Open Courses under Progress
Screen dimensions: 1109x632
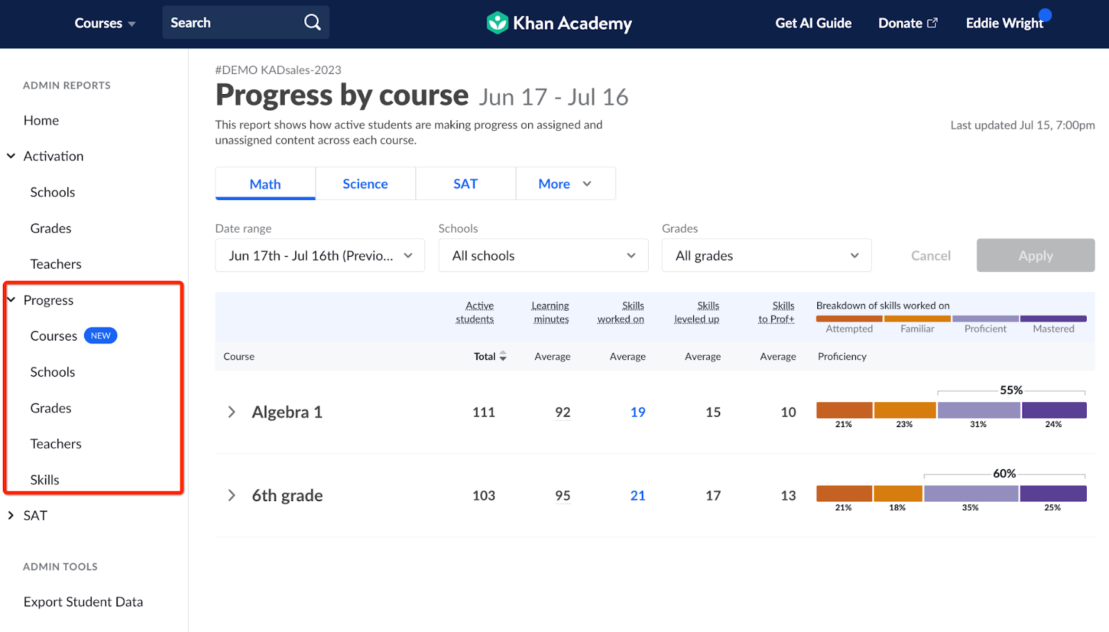53,336
